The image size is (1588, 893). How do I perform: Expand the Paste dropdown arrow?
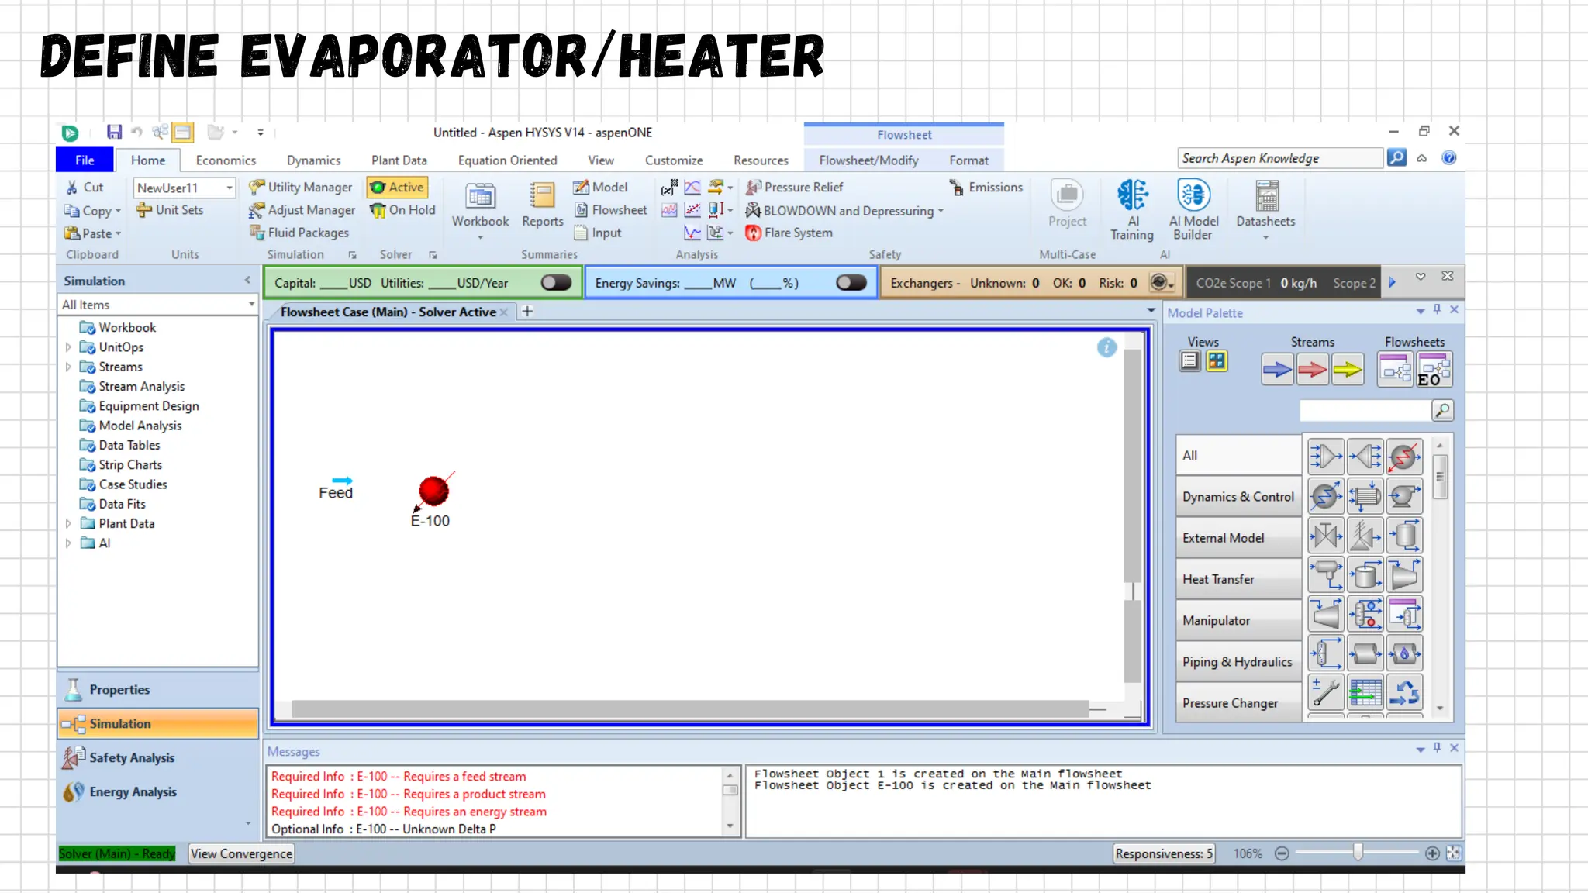coord(118,233)
